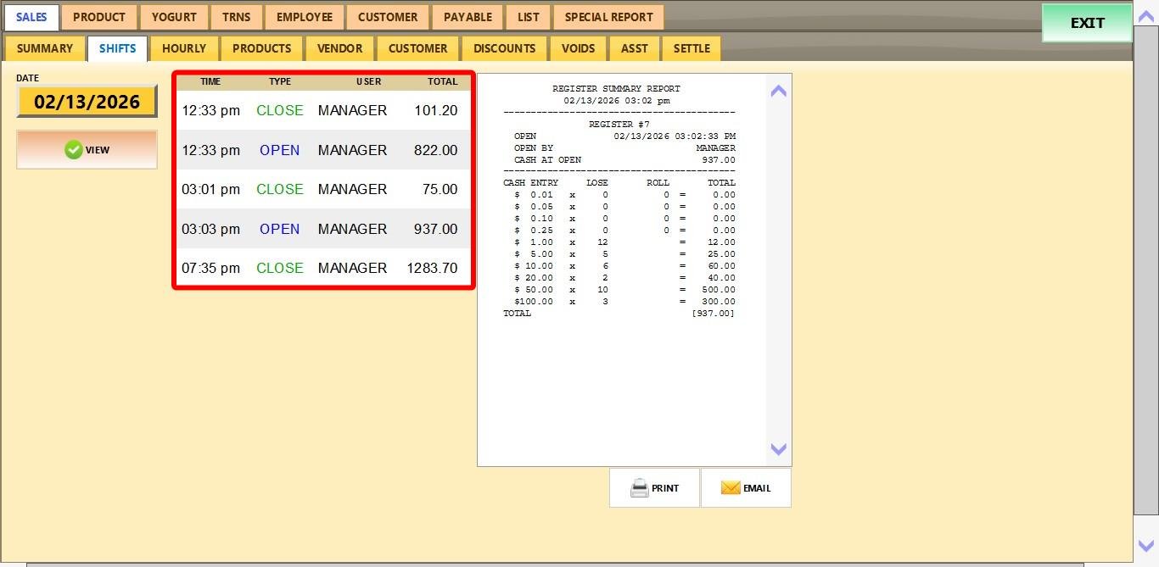Click the green checkmark View icon
Viewport: 1159px width, 567px height.
[x=74, y=150]
